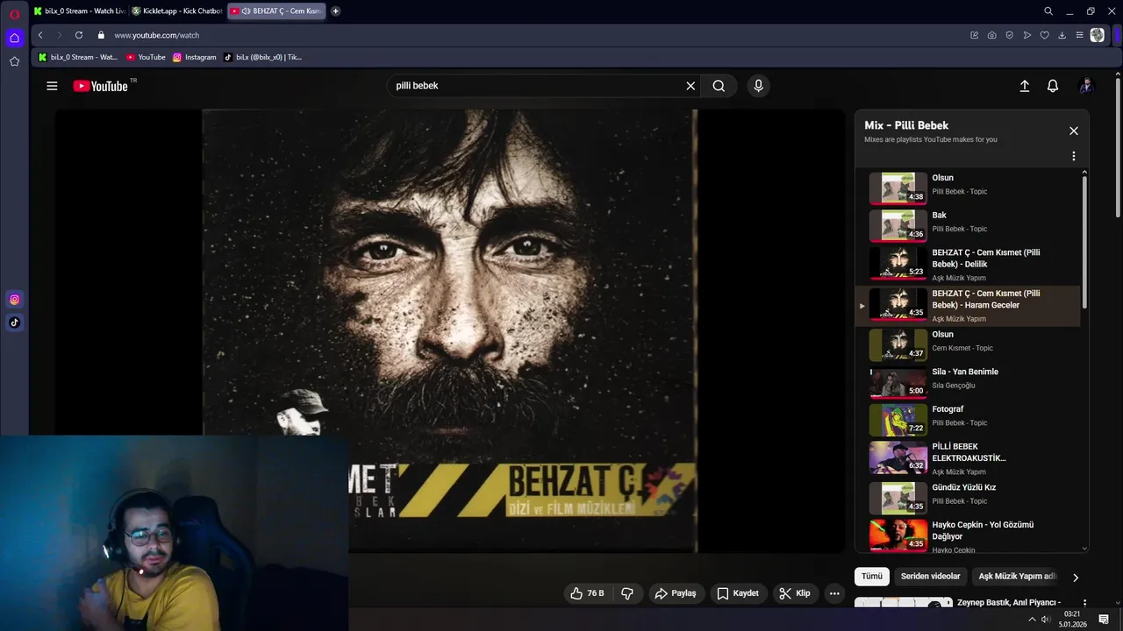
Task: Play 'Bak' in the mix list
Action: point(969,224)
